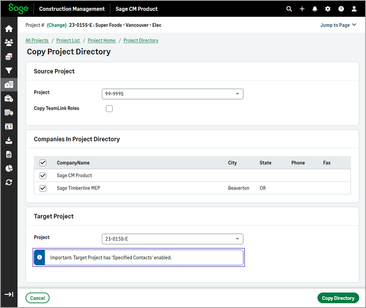Enable the Copy TeamLink Roles checkbox
The height and width of the screenshot is (308, 366).
109,109
